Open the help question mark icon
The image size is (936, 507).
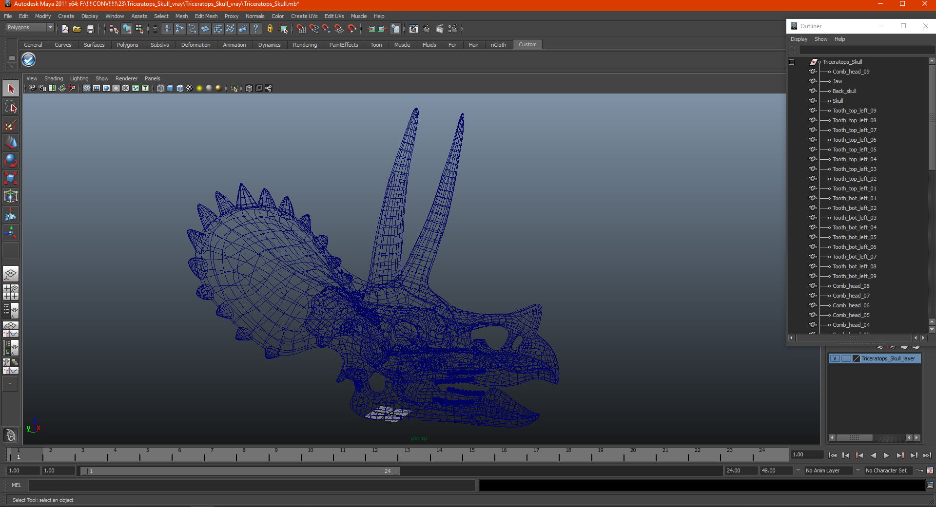256,29
